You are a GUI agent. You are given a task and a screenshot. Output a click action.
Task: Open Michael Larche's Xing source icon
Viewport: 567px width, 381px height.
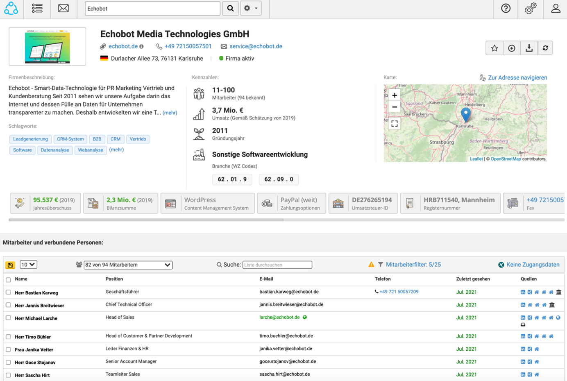tap(529, 317)
